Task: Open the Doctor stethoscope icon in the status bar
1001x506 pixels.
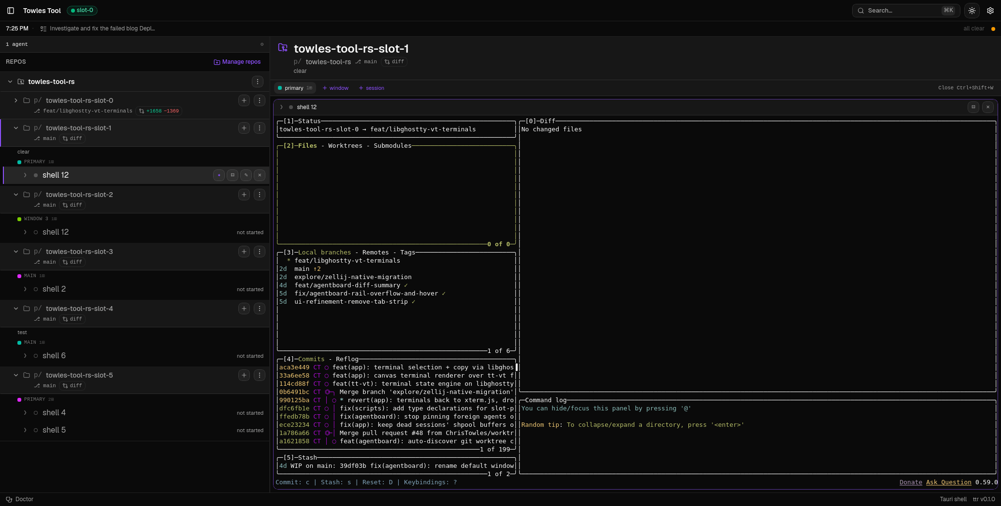Action: tap(9, 499)
